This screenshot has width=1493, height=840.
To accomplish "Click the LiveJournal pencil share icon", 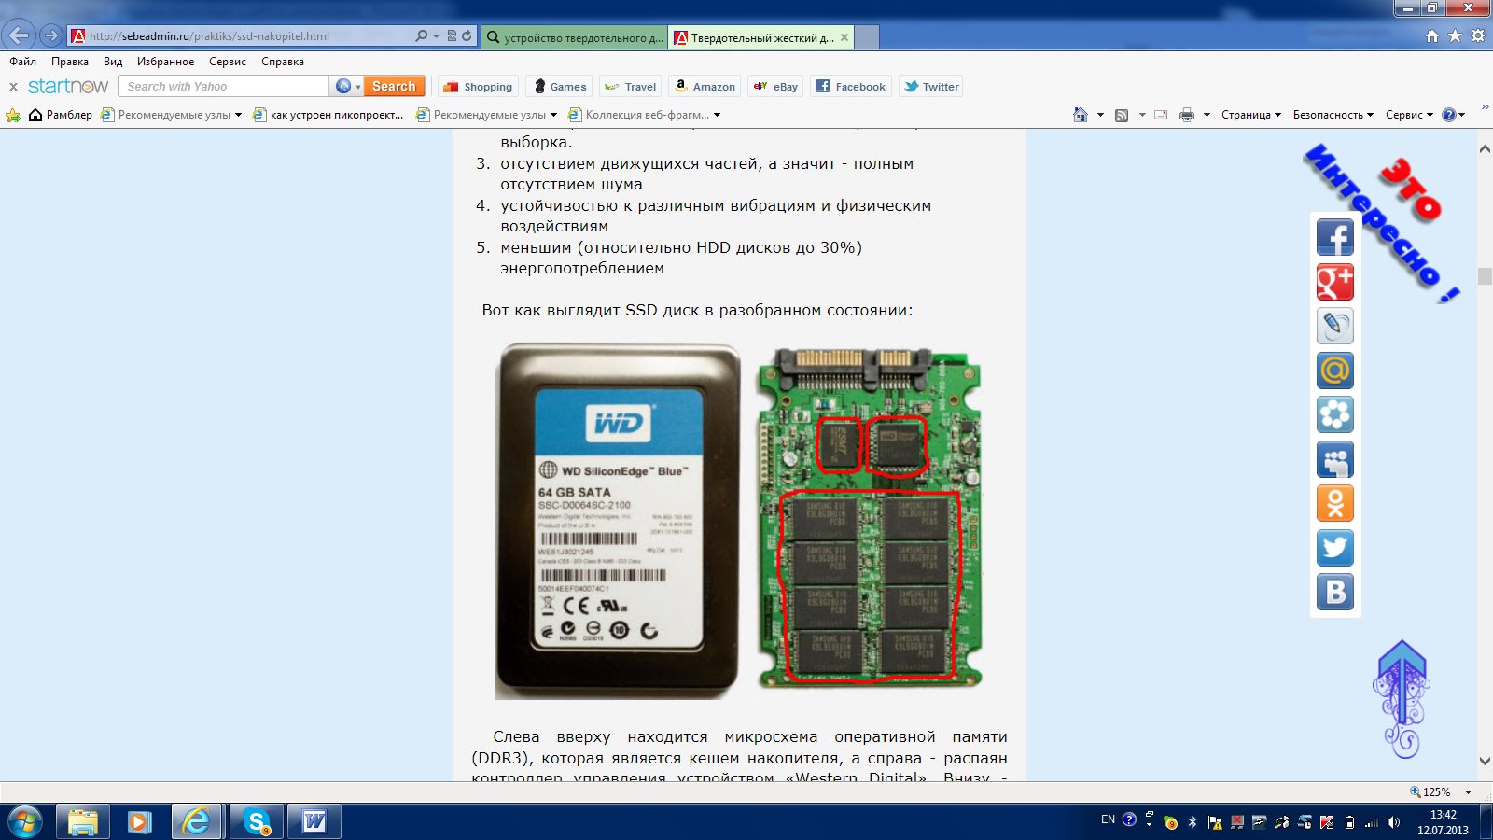I will click(x=1335, y=326).
